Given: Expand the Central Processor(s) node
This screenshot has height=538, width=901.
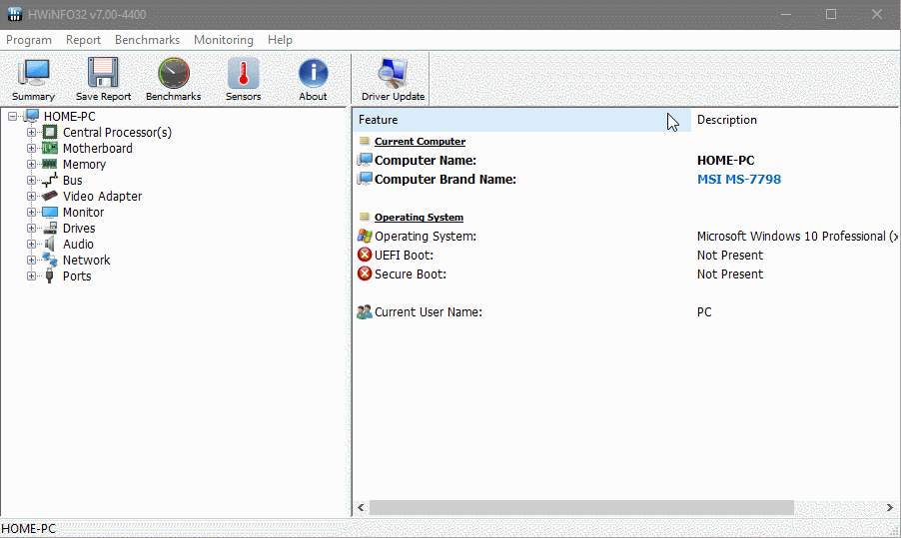Looking at the screenshot, I should 31,132.
